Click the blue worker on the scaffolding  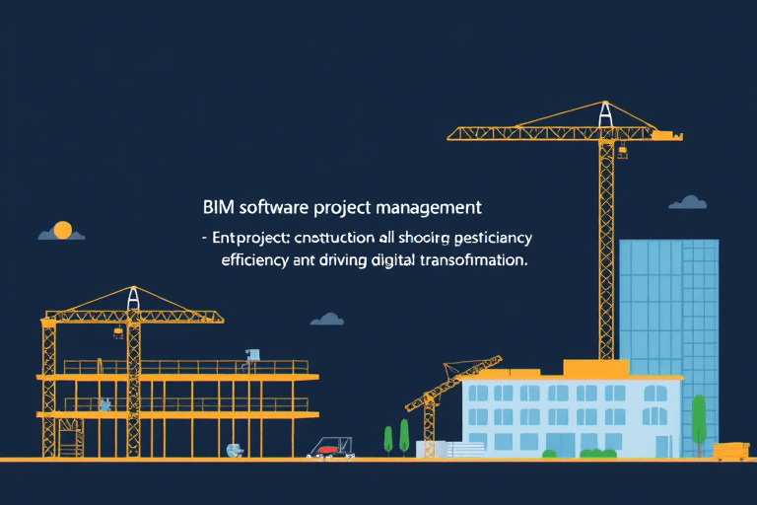coord(104,404)
